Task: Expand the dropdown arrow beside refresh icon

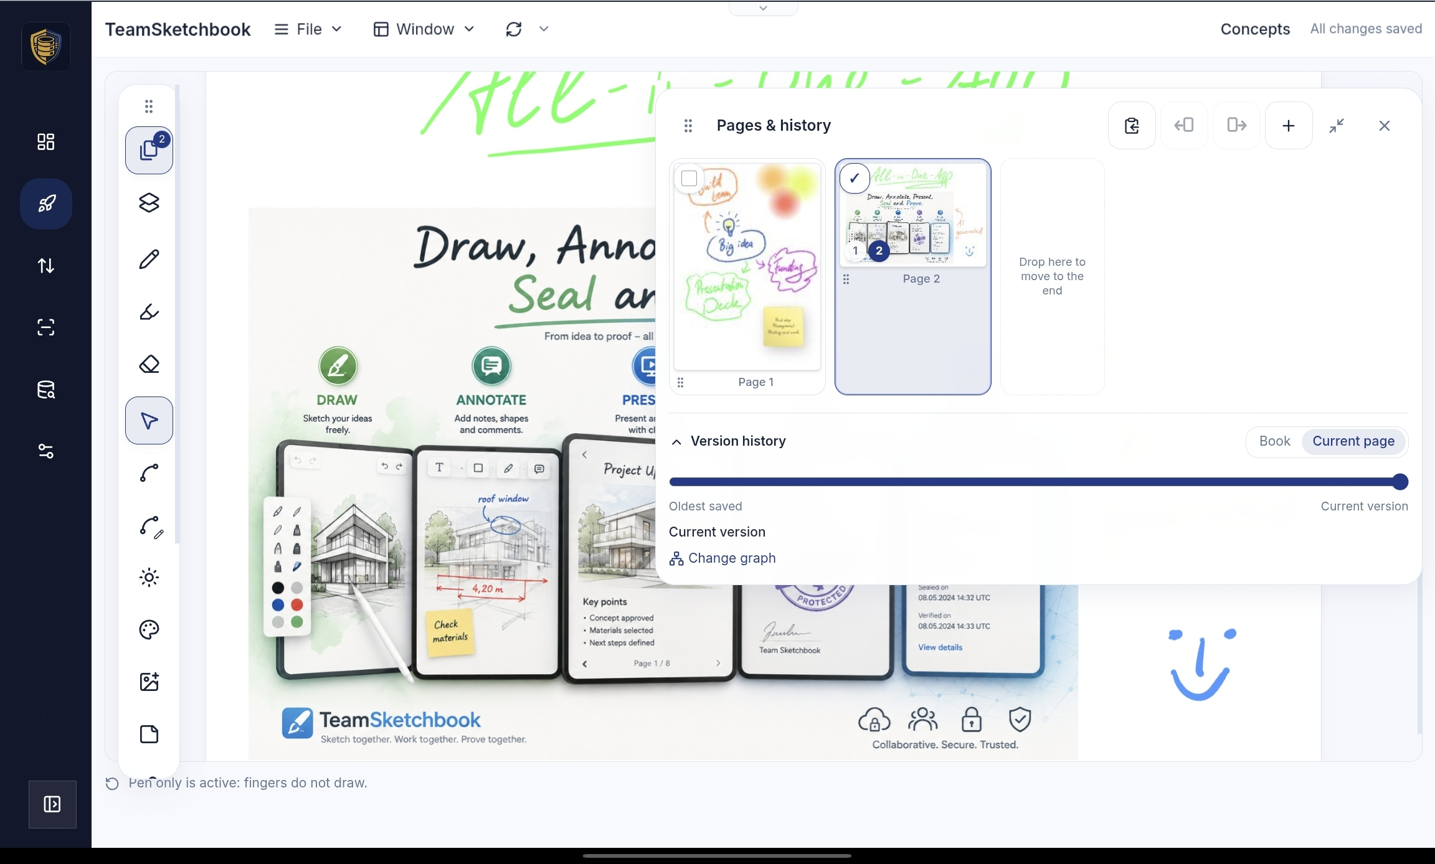Action: [x=544, y=29]
